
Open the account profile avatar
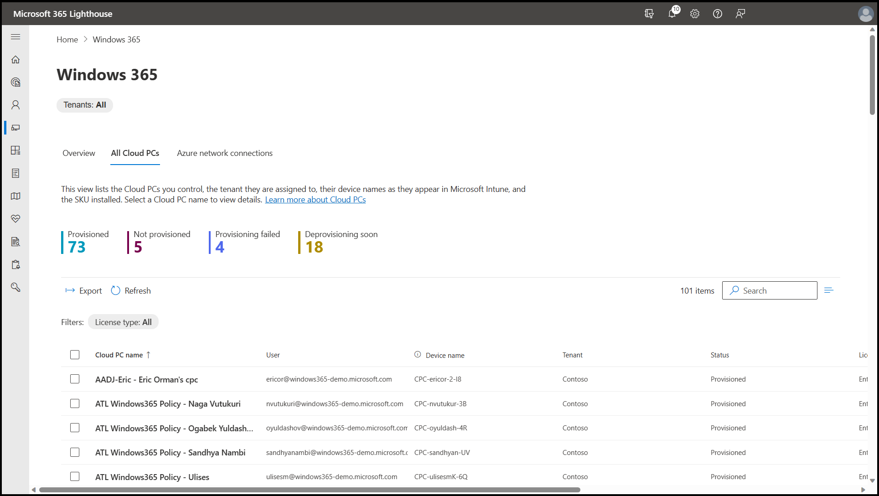coord(865,14)
